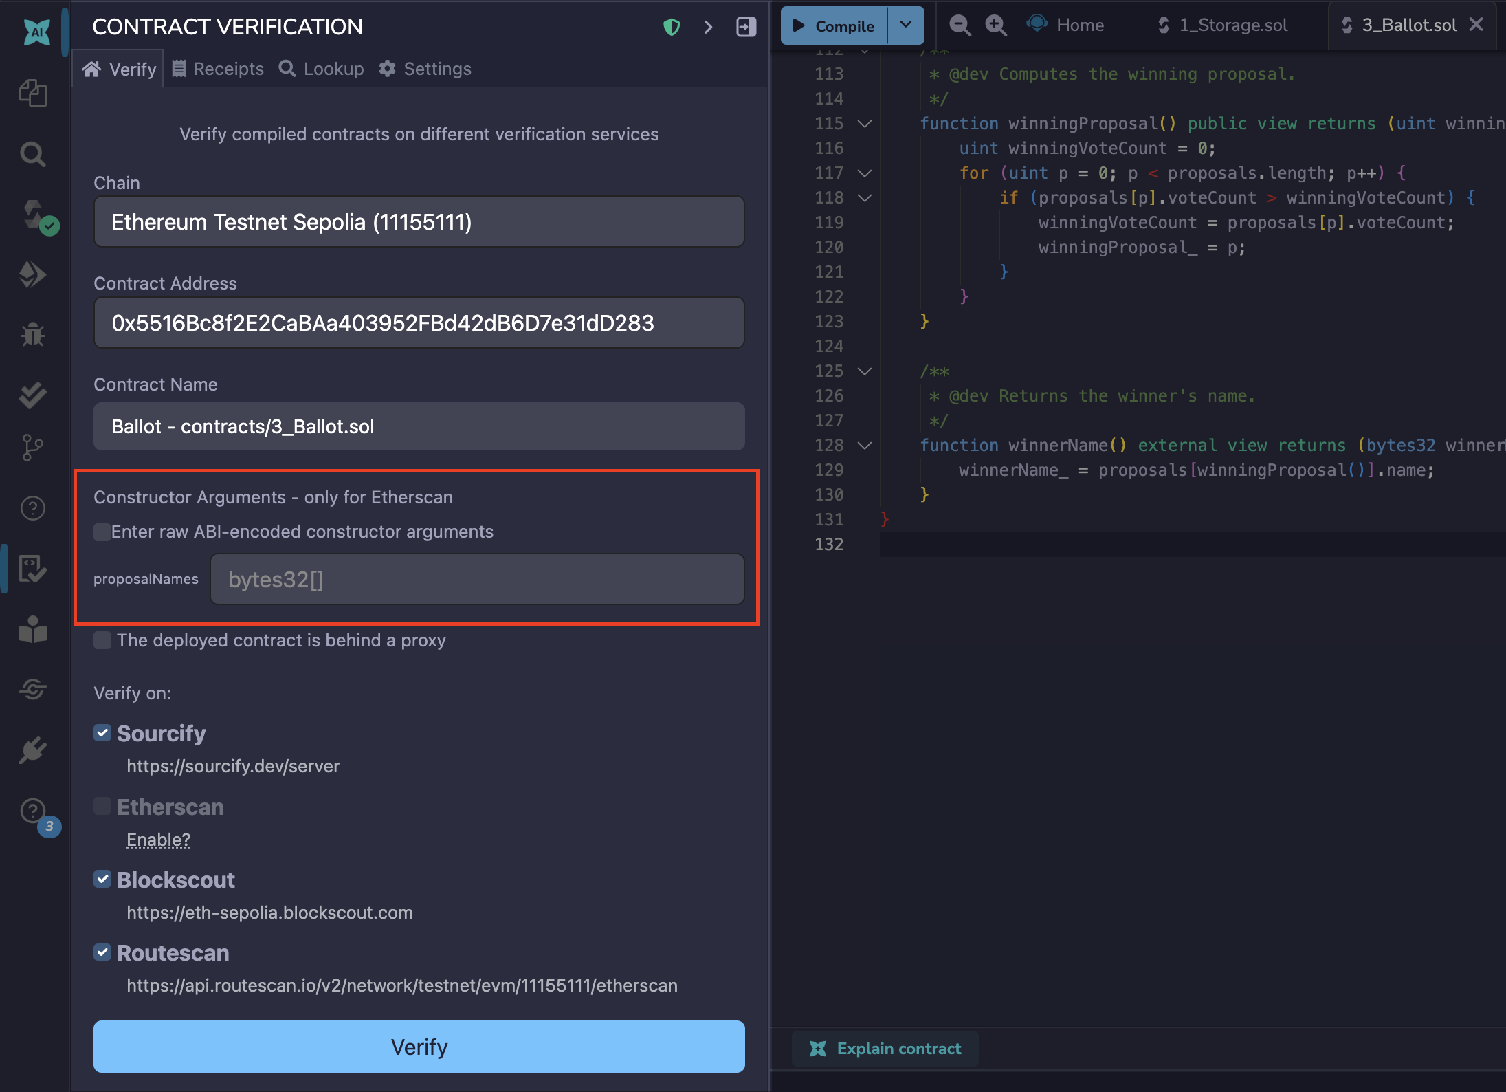Zoom out the editor font

tap(960, 25)
